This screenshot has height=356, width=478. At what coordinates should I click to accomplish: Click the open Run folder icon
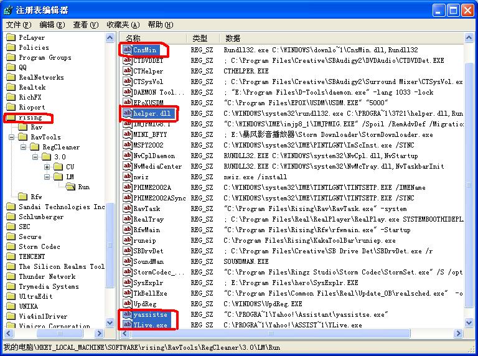coord(70,187)
